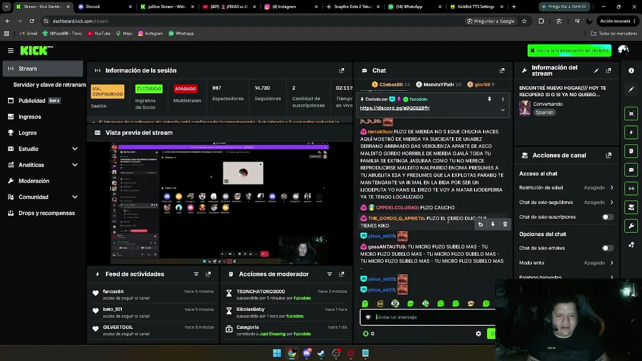
Task: Expand the Analíticas sidebar section
Action: 42,165
